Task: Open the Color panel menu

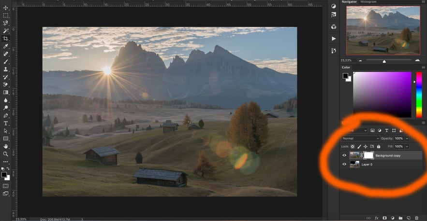Action: click(423, 67)
